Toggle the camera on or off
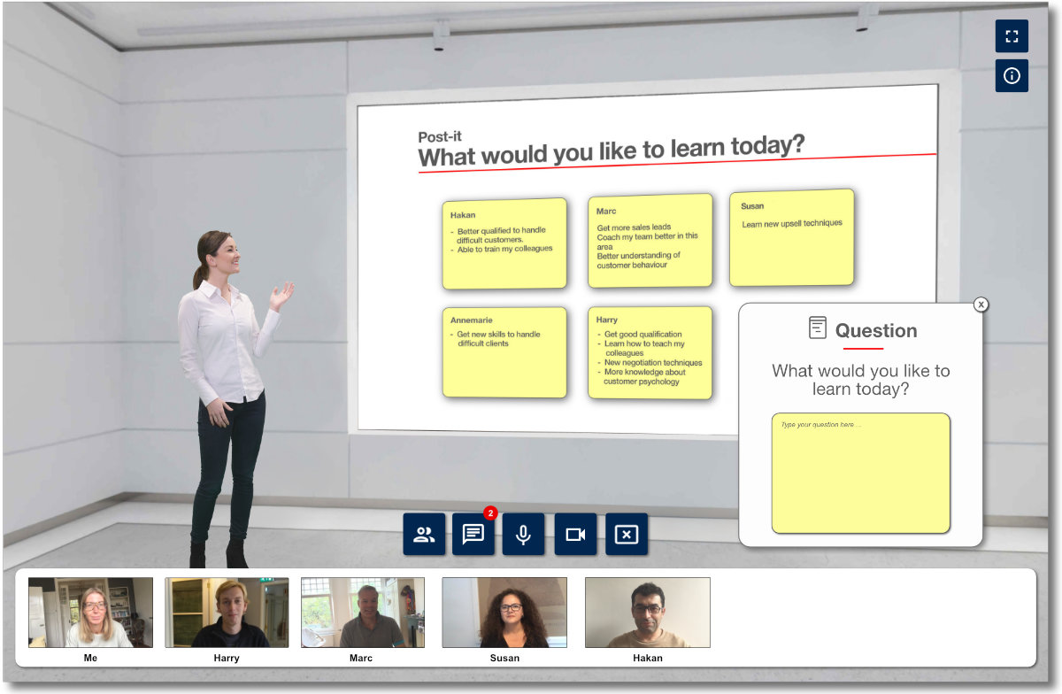1062x694 pixels. (x=575, y=535)
